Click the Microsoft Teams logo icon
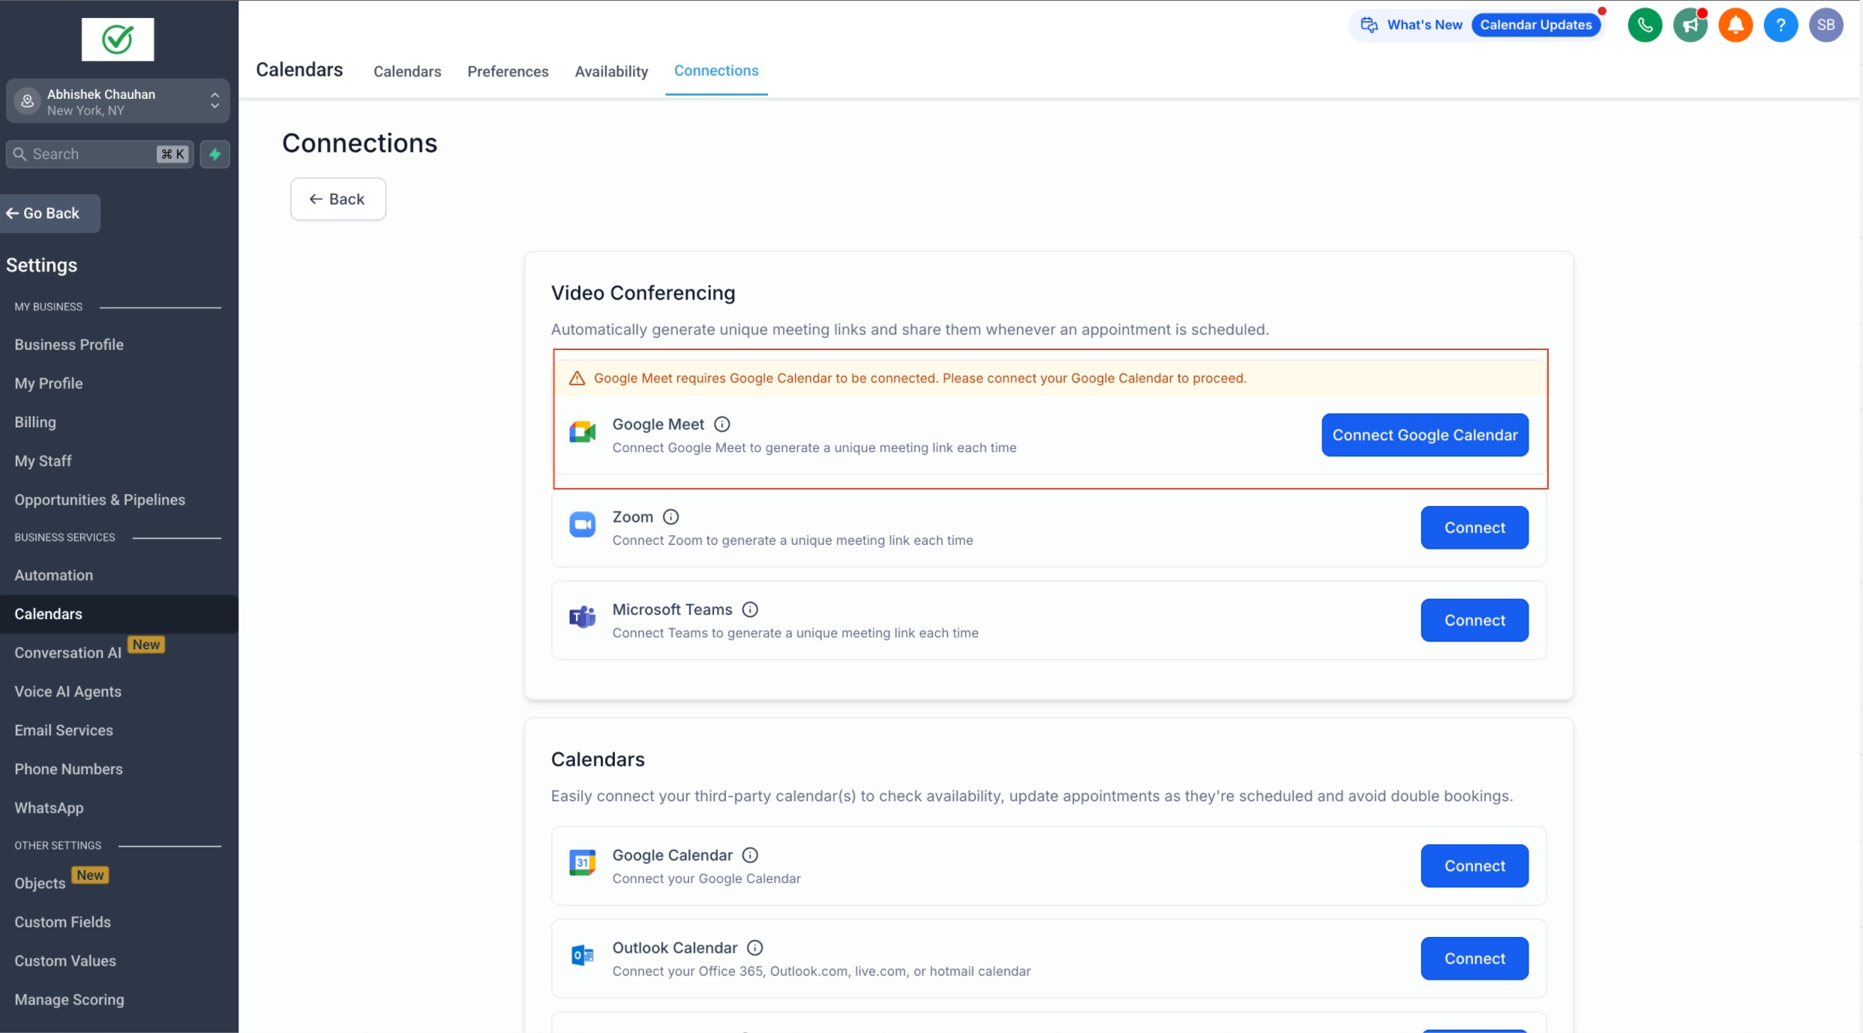 [x=582, y=618]
